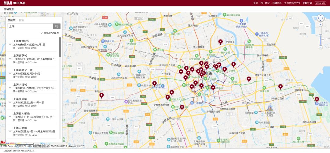Select the store pin near 迎宾立交
This screenshot has height=153, width=330.
280,86
